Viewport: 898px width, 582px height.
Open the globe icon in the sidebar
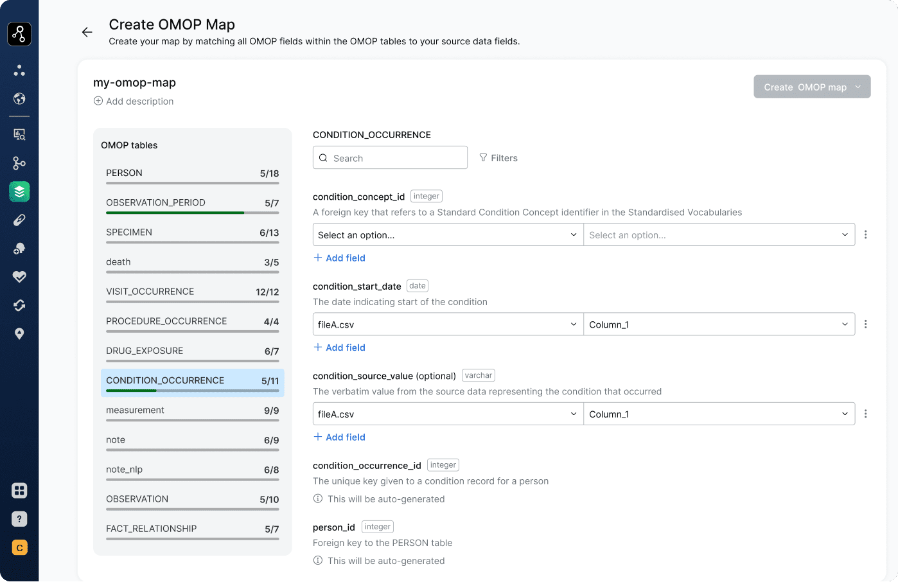(19, 98)
